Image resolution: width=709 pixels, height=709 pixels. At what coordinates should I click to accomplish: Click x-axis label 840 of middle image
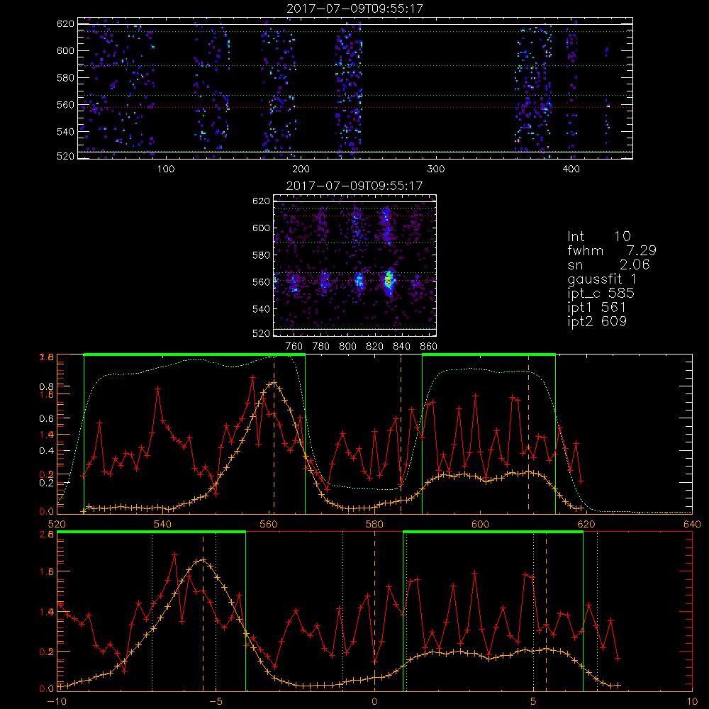tap(401, 347)
